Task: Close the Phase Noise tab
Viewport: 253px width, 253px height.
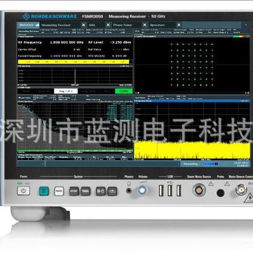Action: point(145,25)
